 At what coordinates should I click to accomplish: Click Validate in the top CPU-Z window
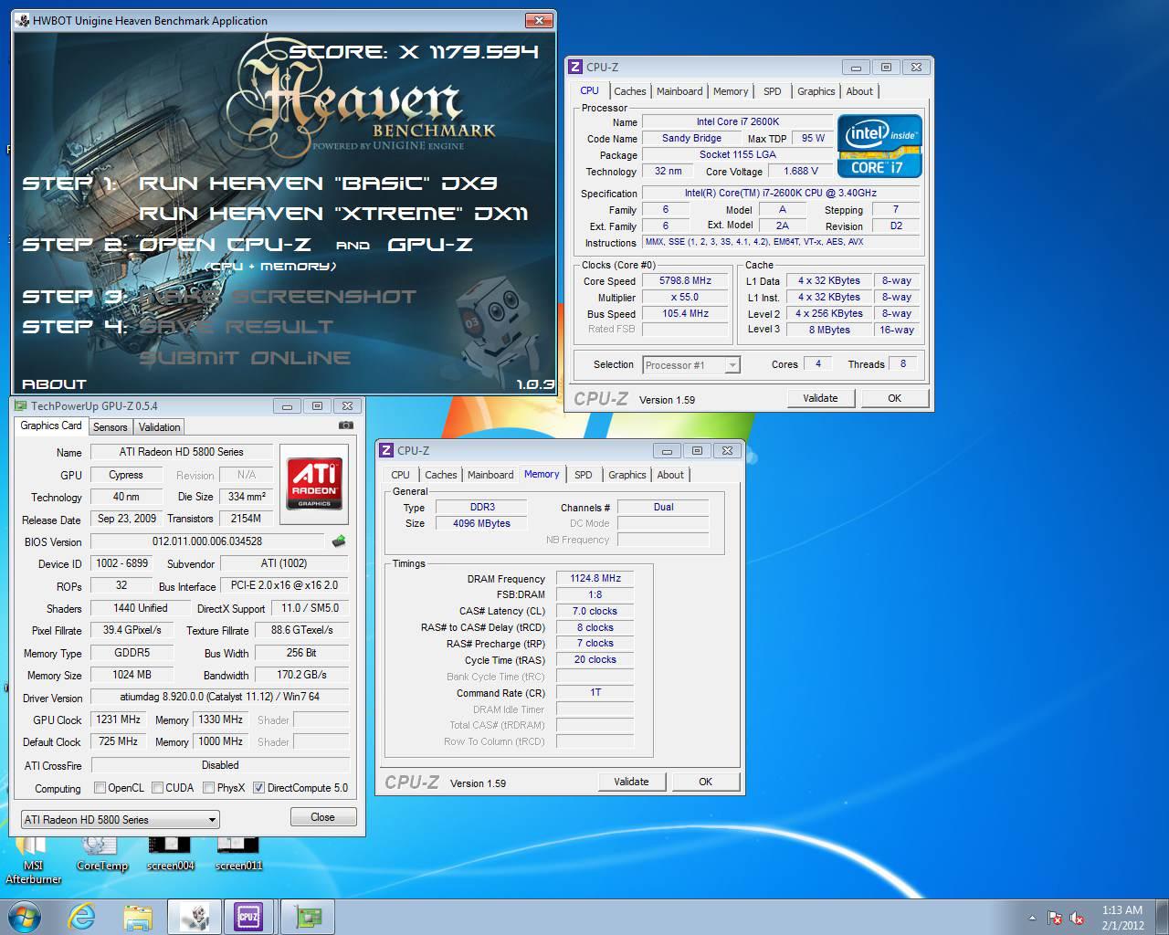tap(820, 398)
